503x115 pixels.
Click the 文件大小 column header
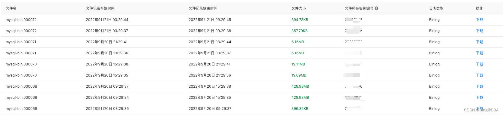[299, 8]
